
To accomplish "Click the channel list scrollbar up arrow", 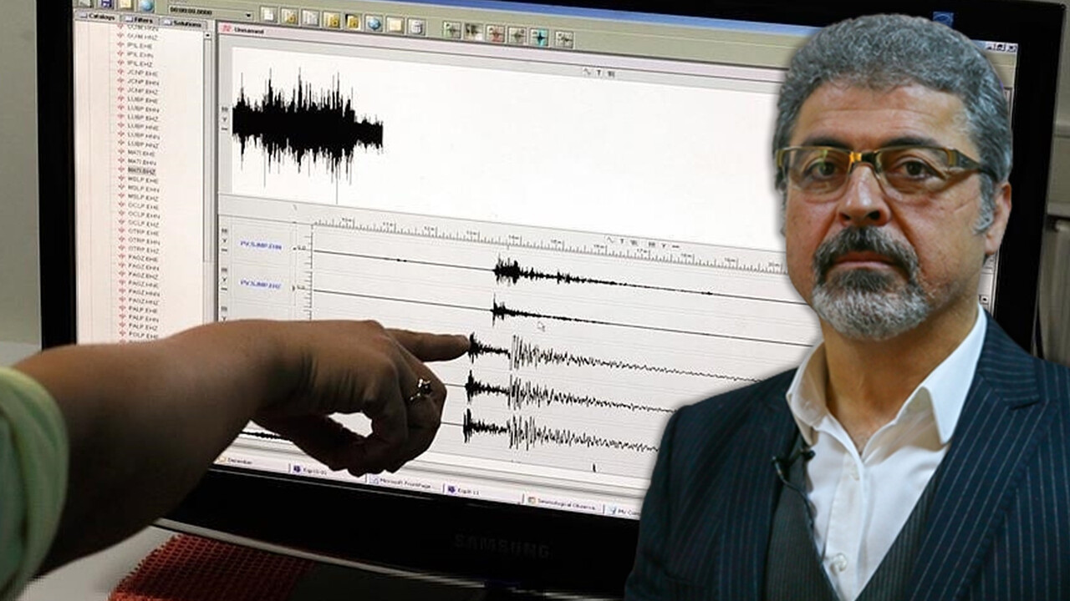I will [207, 35].
